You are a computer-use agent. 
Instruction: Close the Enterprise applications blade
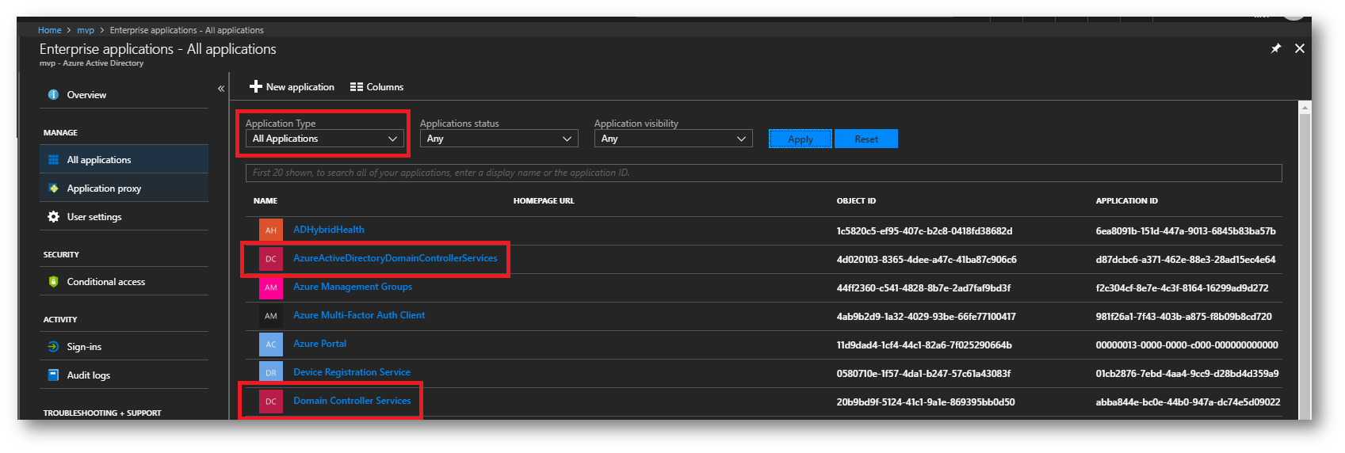[x=1300, y=48]
